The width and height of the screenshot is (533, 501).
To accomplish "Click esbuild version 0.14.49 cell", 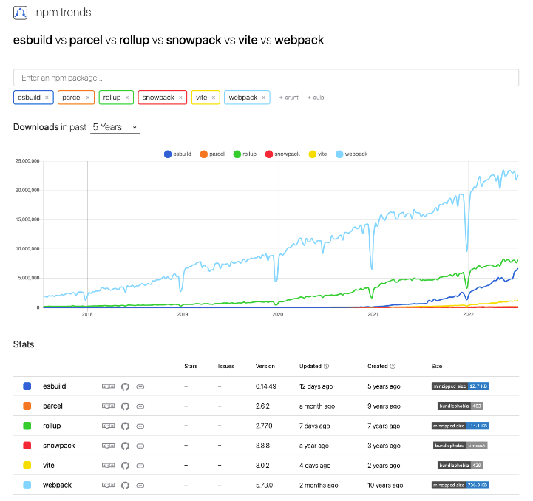I will tap(266, 386).
